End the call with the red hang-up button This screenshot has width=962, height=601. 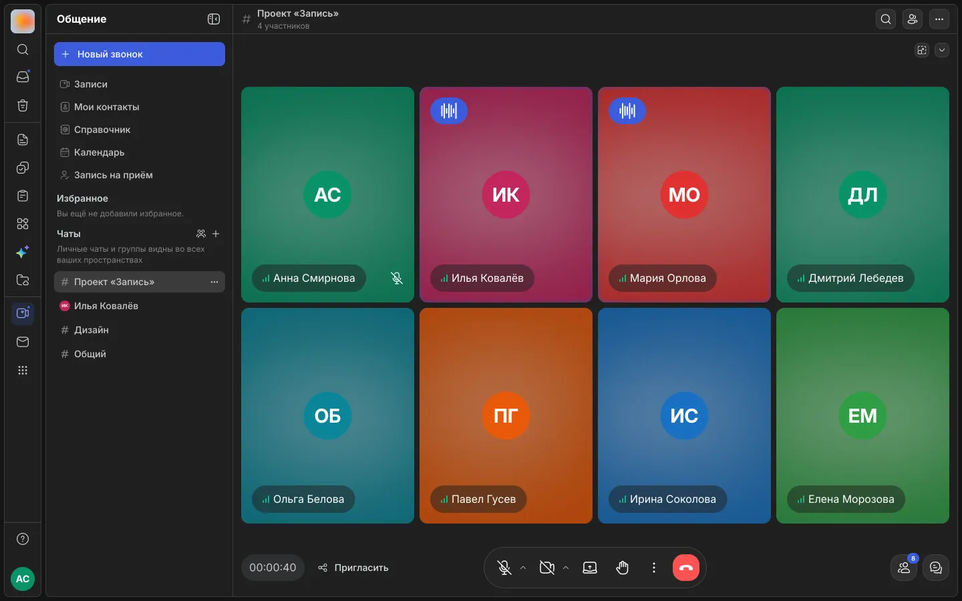click(686, 568)
